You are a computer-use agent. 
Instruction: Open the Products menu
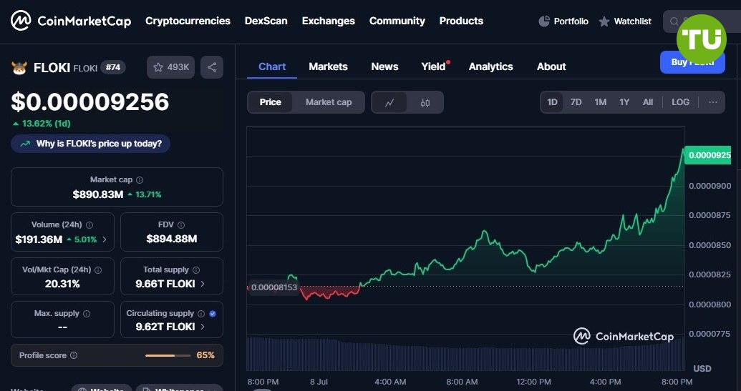461,21
